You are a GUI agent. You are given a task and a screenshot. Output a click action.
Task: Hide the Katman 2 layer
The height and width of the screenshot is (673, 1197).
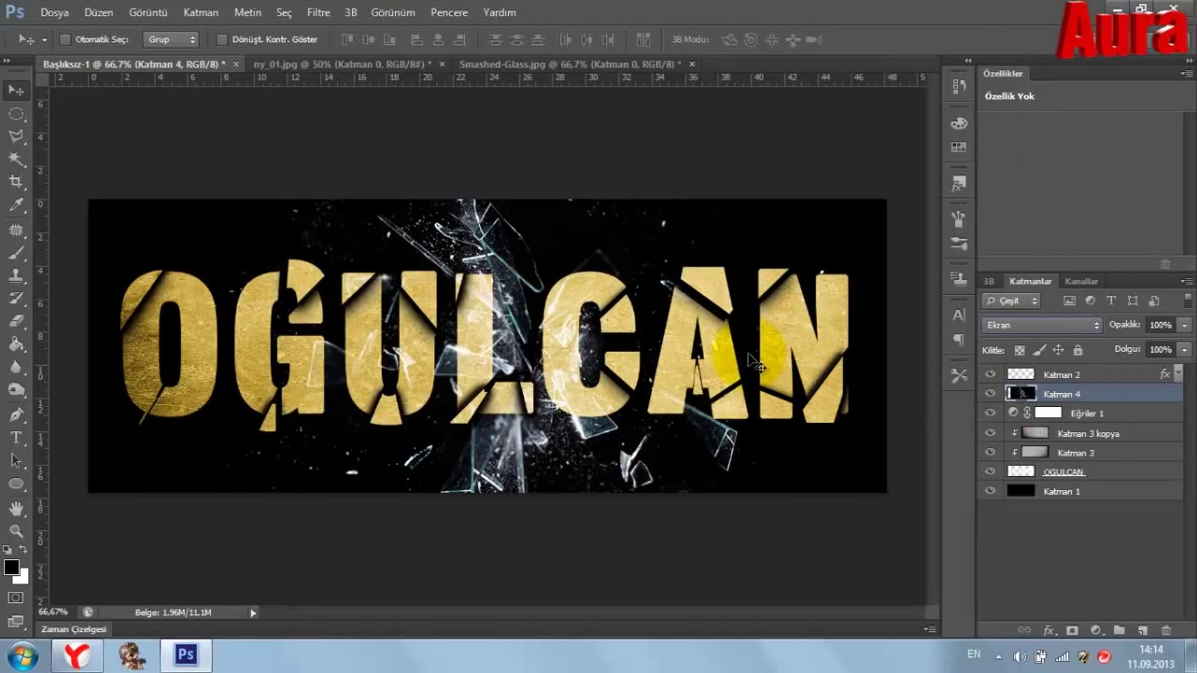pyautogui.click(x=990, y=374)
